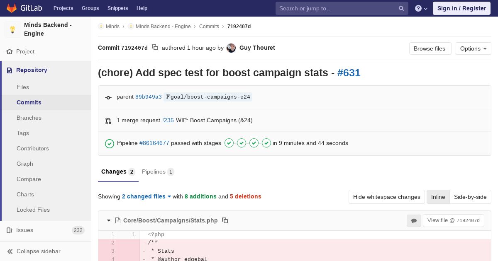Click the Issues sidebar icon
This screenshot has height=261, width=498.
pos(10,230)
